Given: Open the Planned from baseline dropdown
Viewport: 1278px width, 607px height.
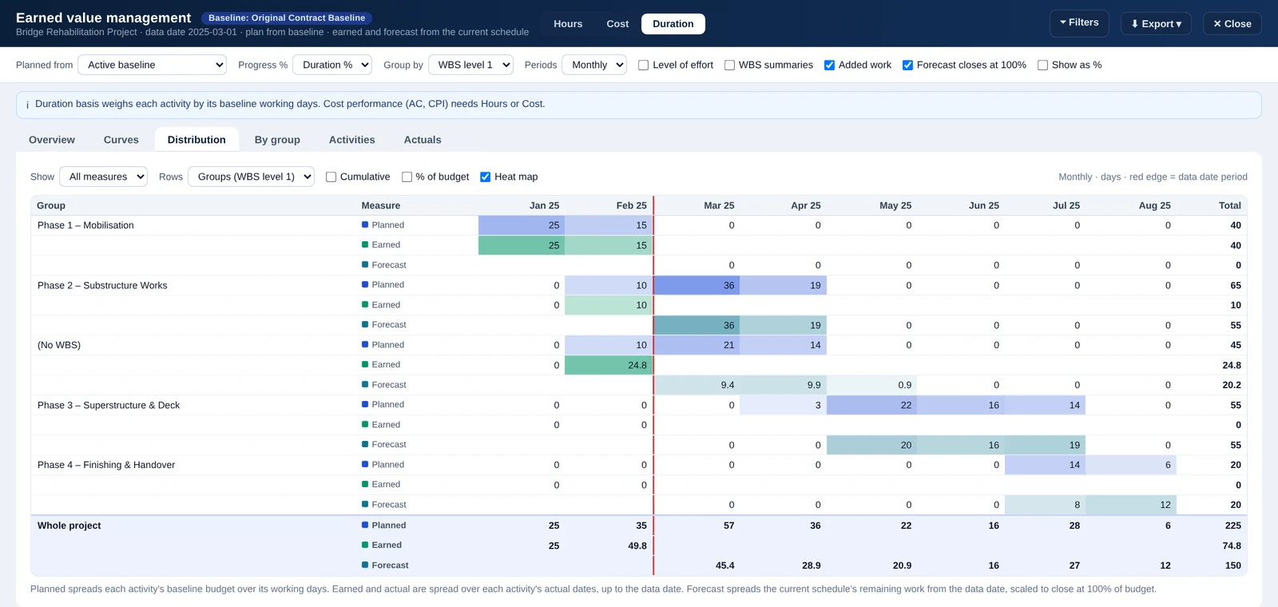Looking at the screenshot, I should pyautogui.click(x=152, y=65).
